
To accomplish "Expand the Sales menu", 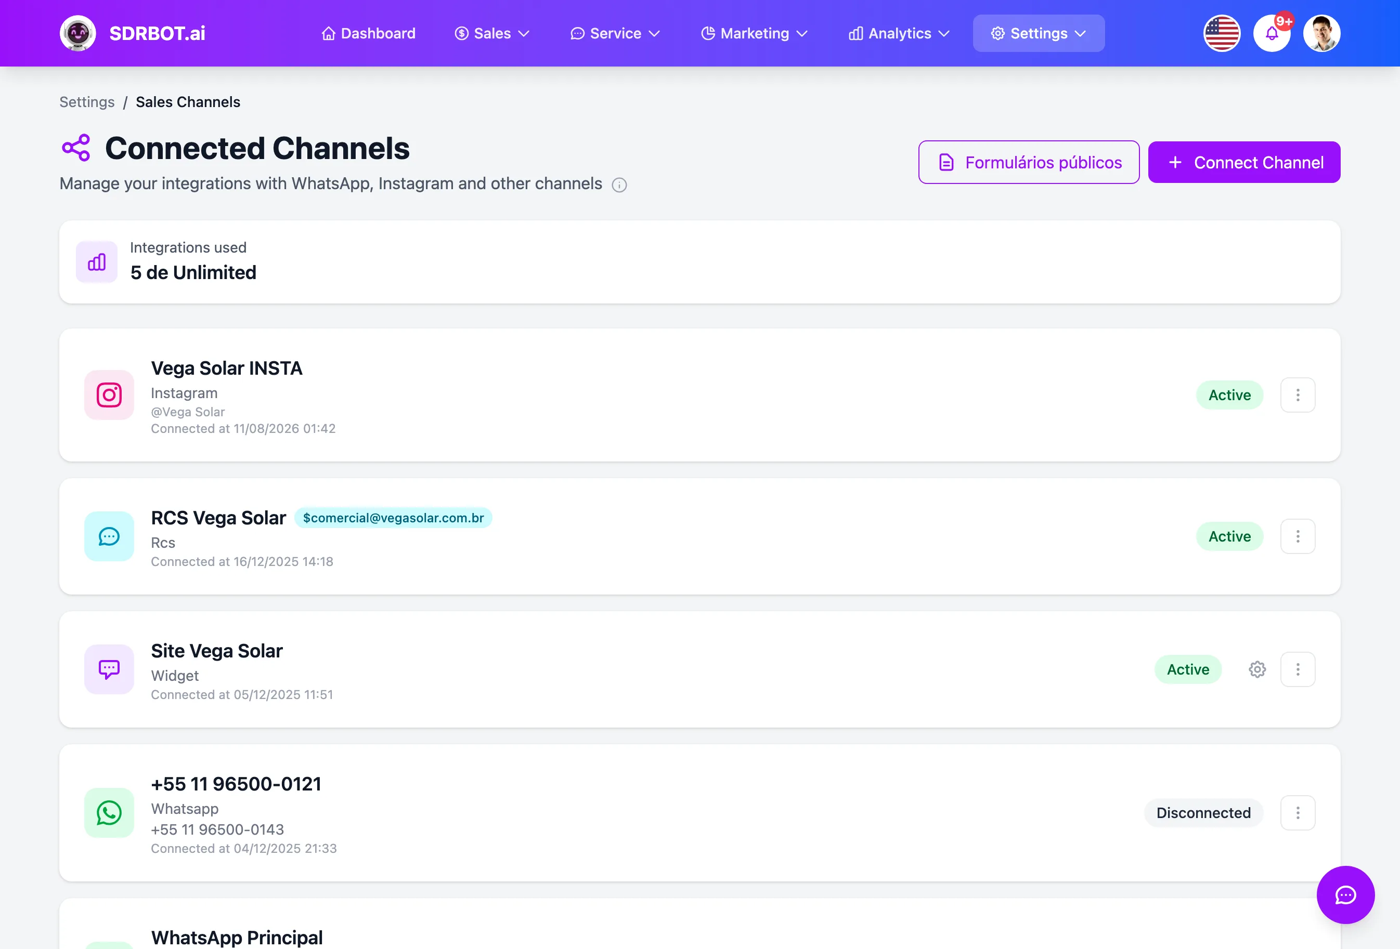I will (492, 33).
